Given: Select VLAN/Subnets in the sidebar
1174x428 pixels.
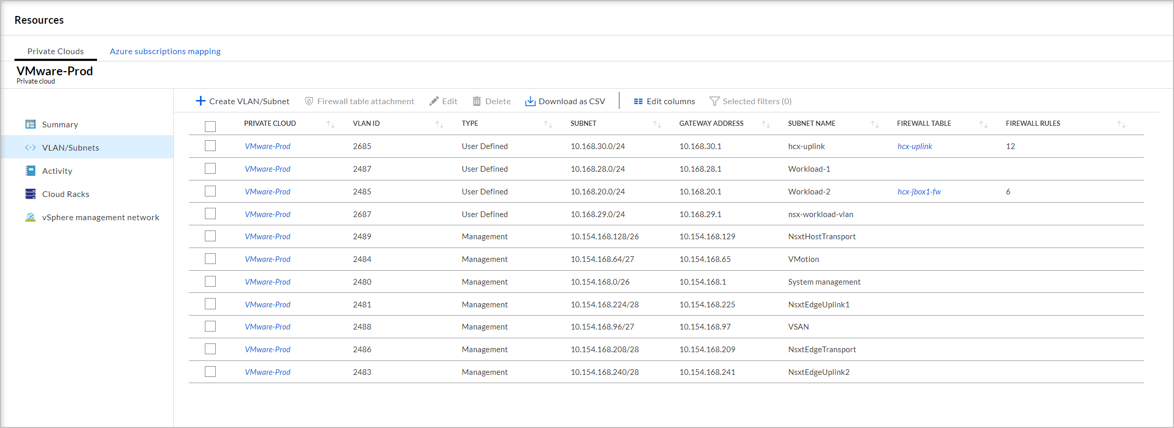Looking at the screenshot, I should tap(71, 147).
